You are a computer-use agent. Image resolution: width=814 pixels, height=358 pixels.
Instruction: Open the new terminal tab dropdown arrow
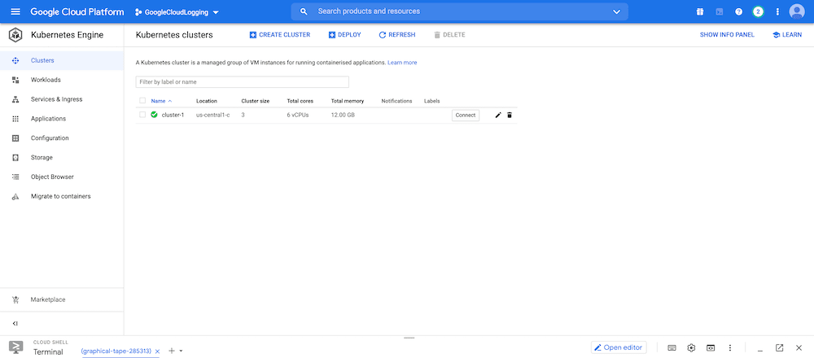click(181, 351)
